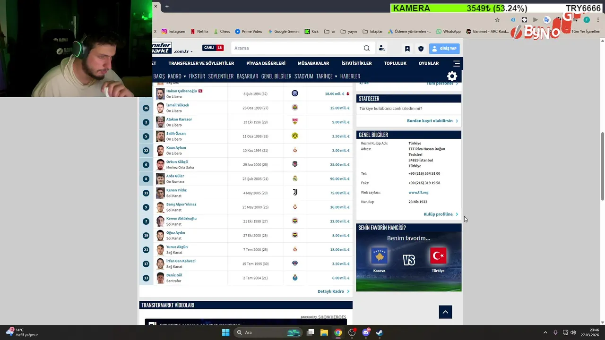Open Steam from the taskbar
This screenshot has width=605, height=340.
tap(380, 332)
